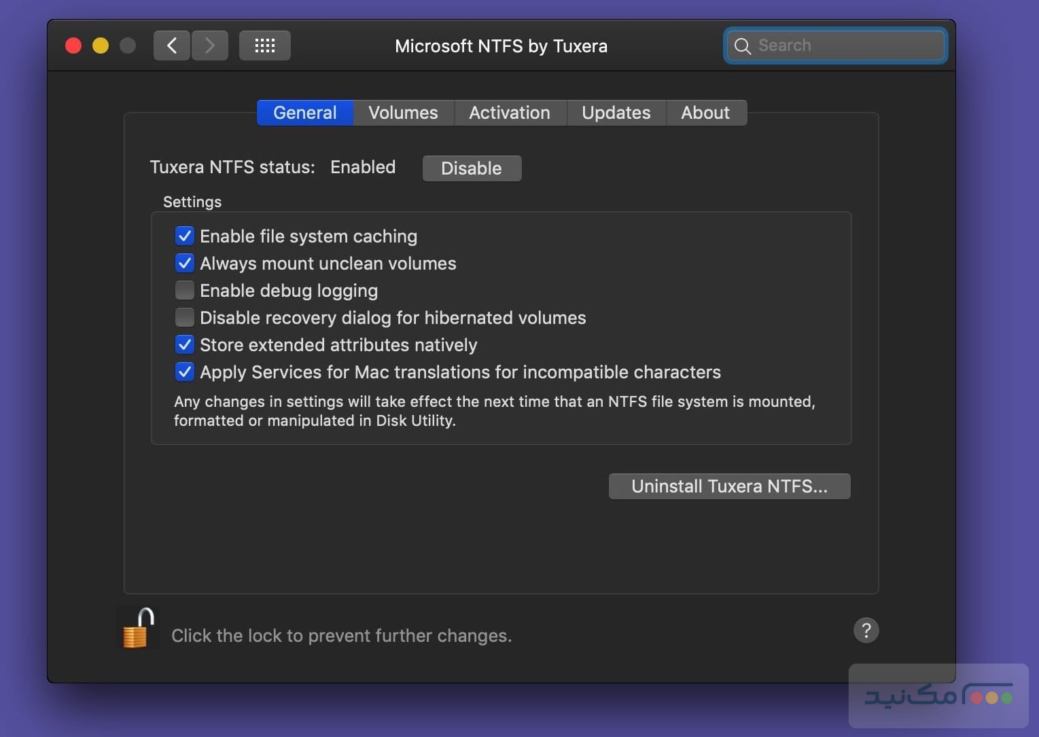Open the help question mark button
This screenshot has height=737, width=1039.
tap(866, 630)
